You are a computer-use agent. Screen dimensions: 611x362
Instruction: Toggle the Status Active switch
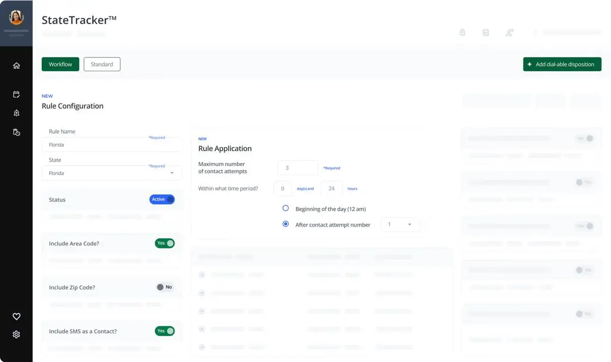coord(162,200)
